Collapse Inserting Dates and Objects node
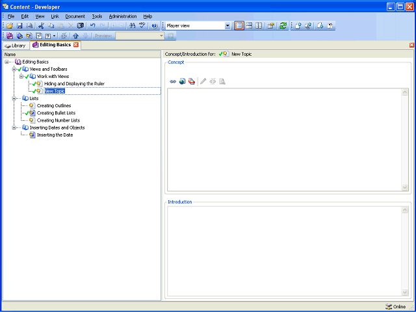Screen dimensions: 416x312 pos(14,128)
